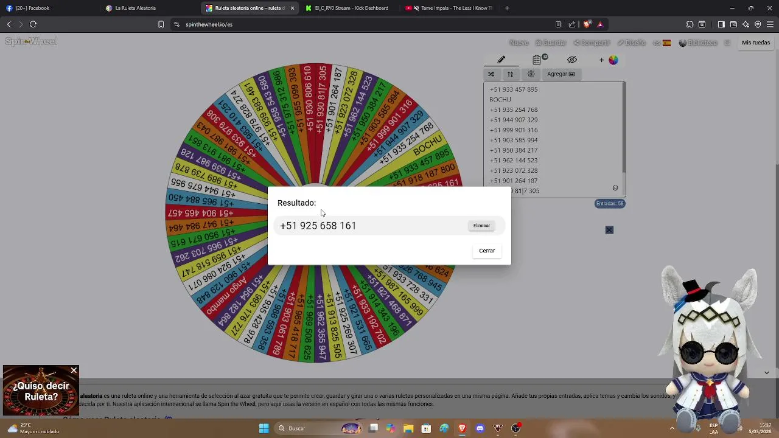Screen dimensions: 779x438
Task: Open the Brave wallet icon
Action: click(733, 24)
